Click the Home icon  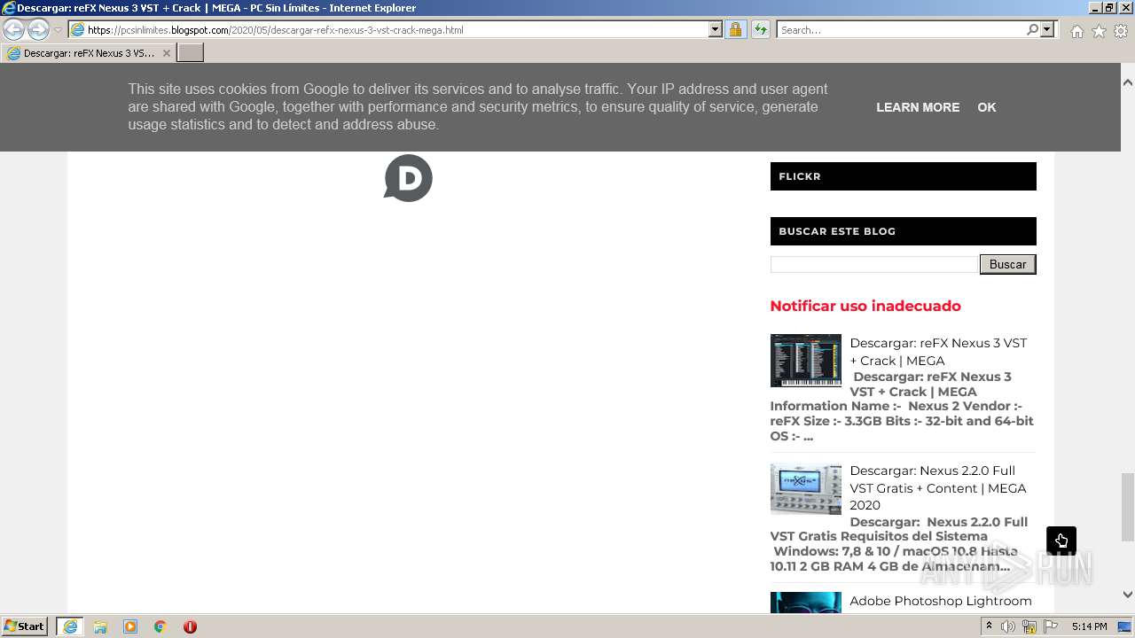[x=1076, y=31]
